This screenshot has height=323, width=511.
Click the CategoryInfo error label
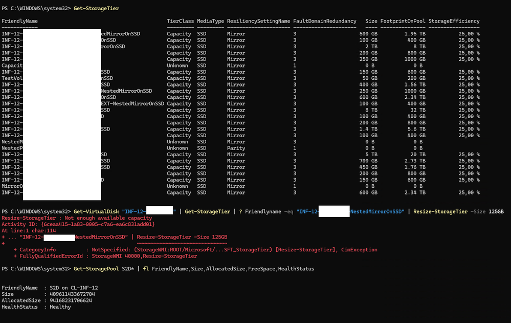[x=37, y=250]
